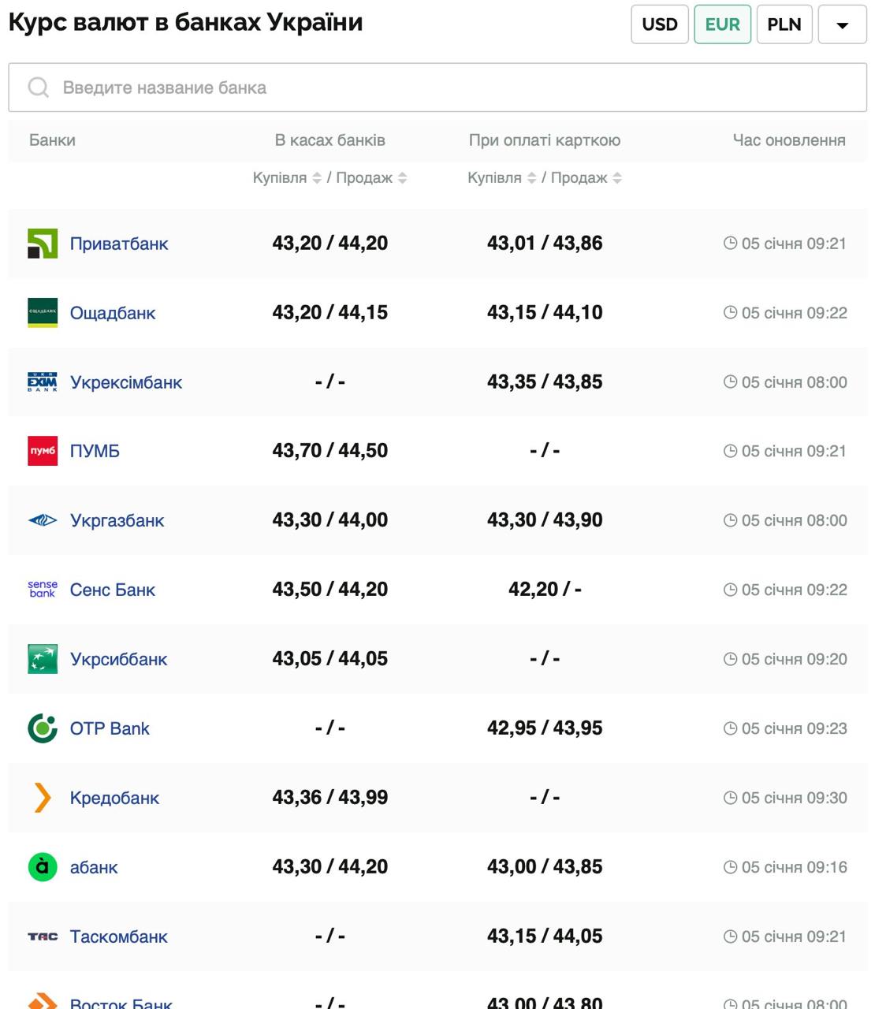Click the OTP Bank green logo
The width and height of the screenshot is (886, 1009).
coord(43,728)
